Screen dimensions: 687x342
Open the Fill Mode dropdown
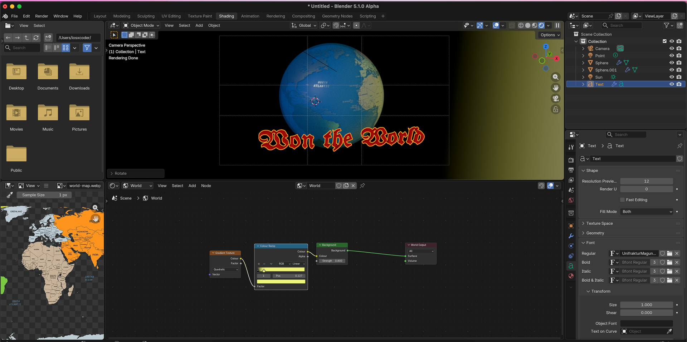647,212
